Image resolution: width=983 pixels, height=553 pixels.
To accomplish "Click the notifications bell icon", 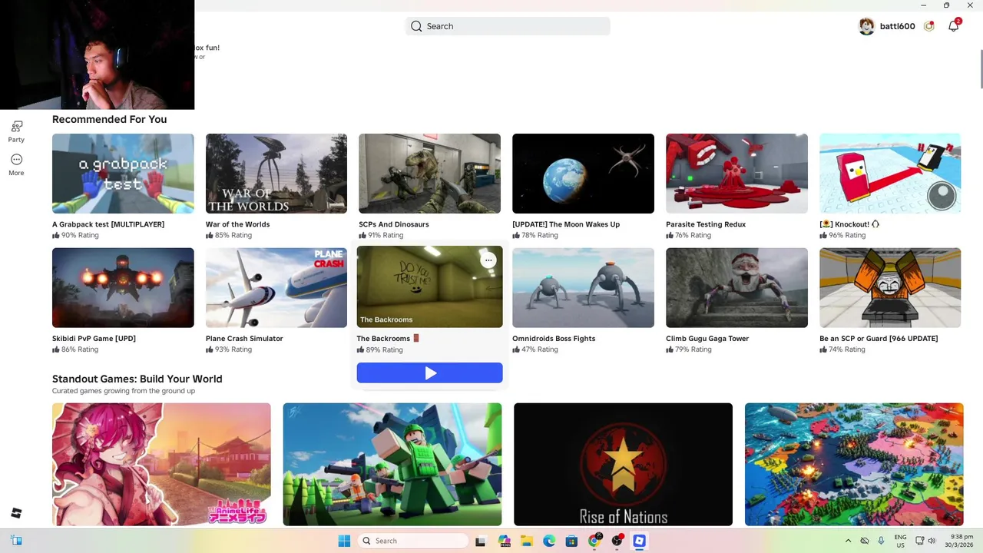I will pyautogui.click(x=953, y=26).
